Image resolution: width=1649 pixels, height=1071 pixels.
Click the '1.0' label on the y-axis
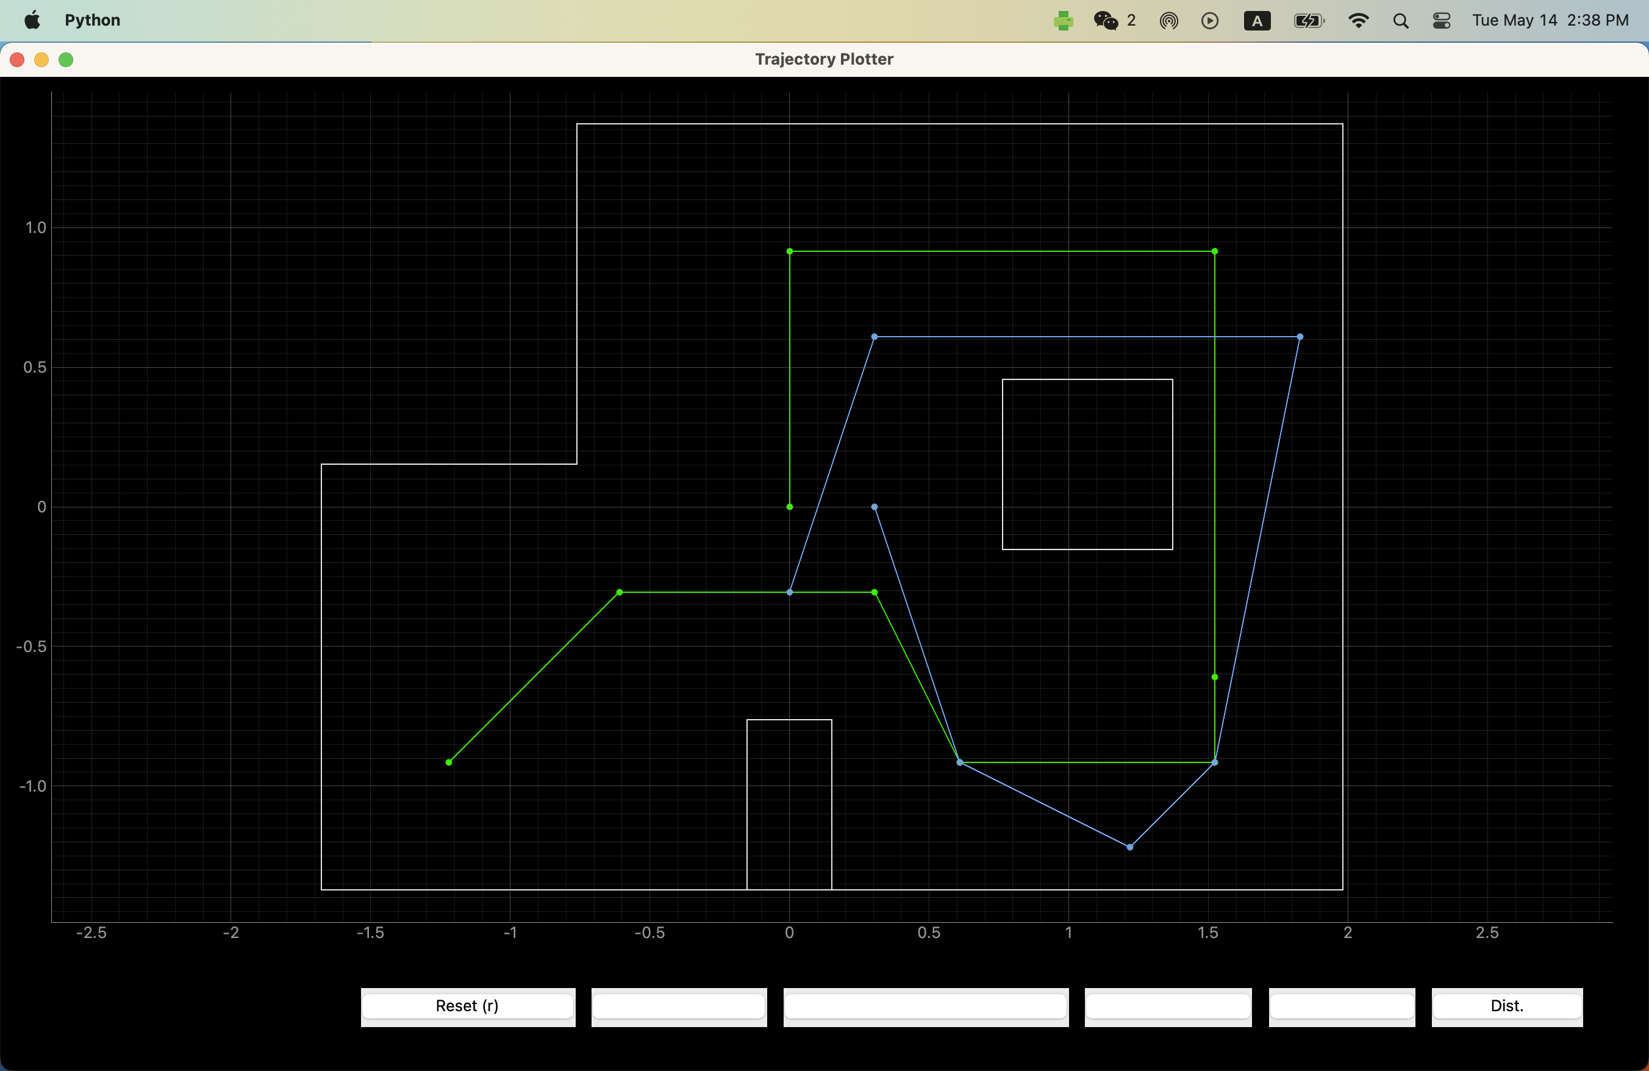click(35, 228)
